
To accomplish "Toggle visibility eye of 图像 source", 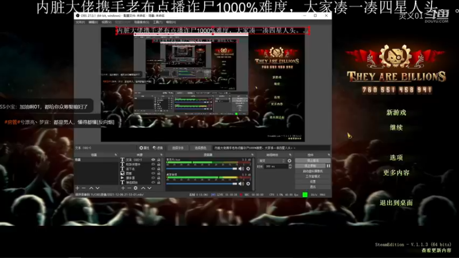I will click(x=153, y=173).
